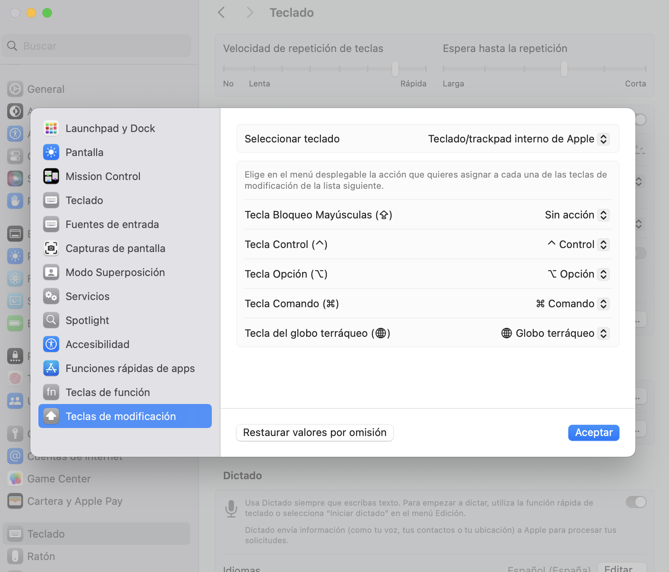This screenshot has width=669, height=572.
Task: Click the Spotlight magnifier icon
Action: pyautogui.click(x=51, y=320)
